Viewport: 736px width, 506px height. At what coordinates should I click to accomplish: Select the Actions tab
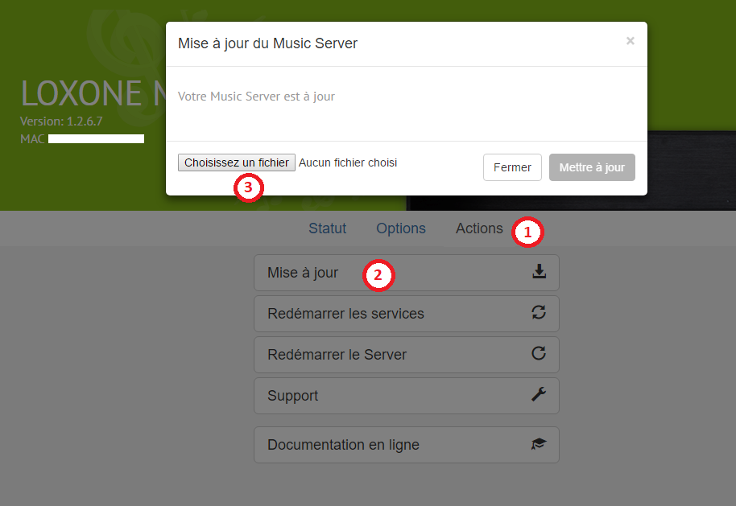click(479, 228)
